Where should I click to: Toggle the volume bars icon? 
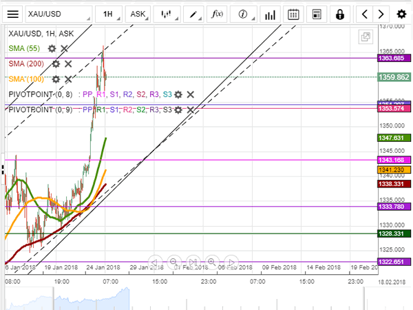pos(270,13)
